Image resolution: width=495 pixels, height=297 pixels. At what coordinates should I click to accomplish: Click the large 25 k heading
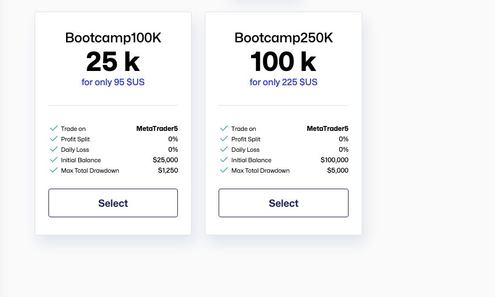coord(113,62)
